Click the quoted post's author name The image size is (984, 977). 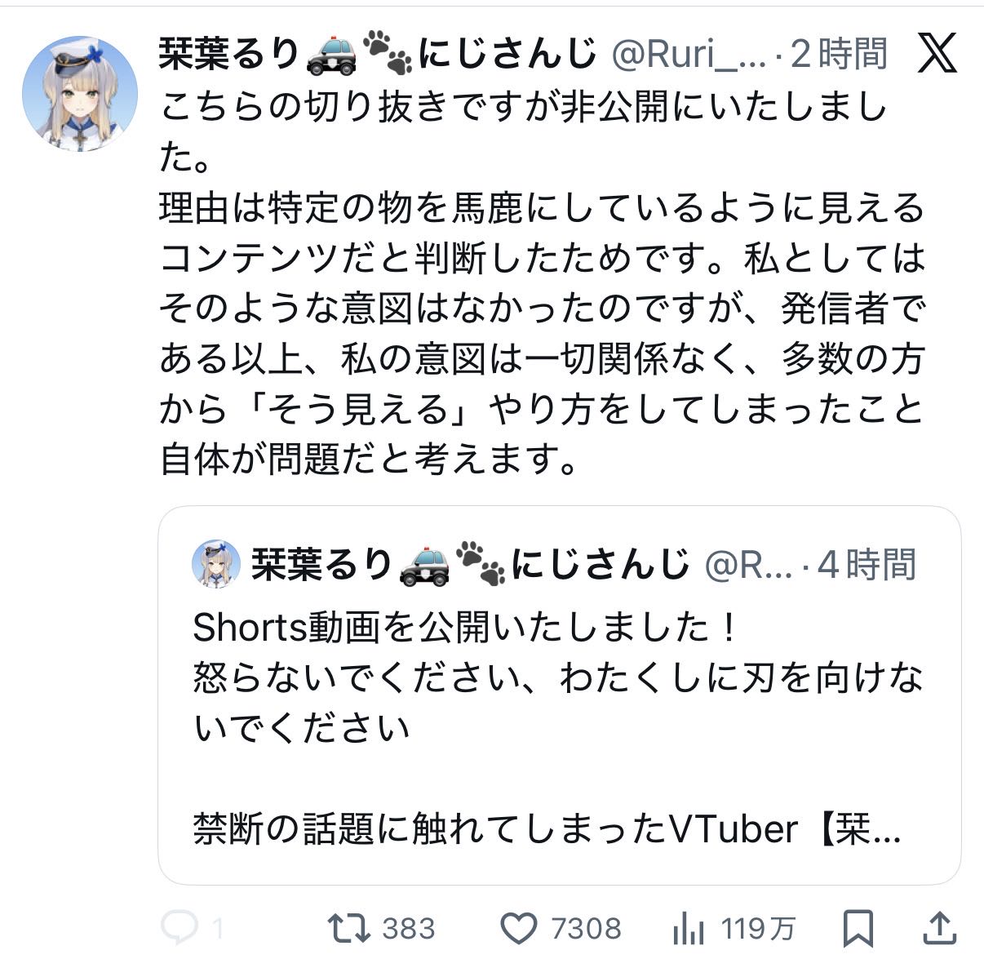[321, 564]
